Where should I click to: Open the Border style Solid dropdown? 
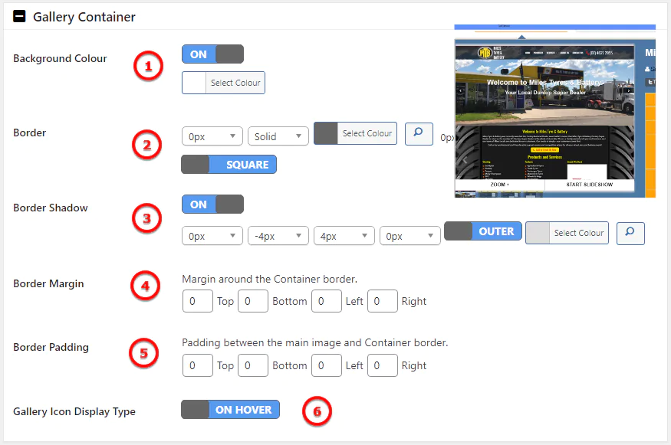click(x=278, y=136)
